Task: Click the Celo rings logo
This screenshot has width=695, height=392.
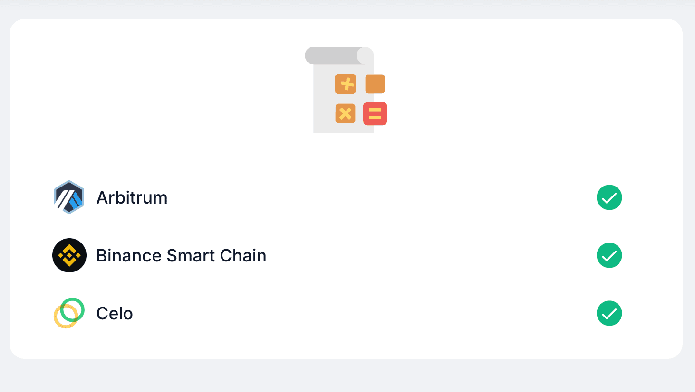Action: pyautogui.click(x=69, y=313)
